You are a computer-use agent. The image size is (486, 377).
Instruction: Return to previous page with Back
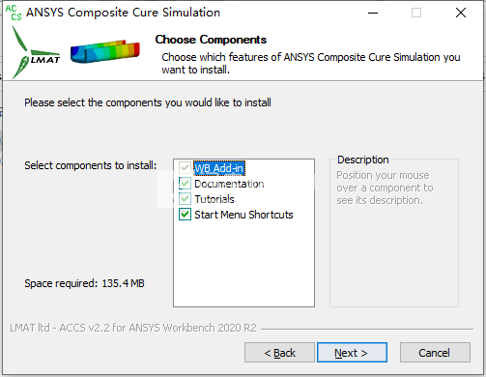[279, 353]
